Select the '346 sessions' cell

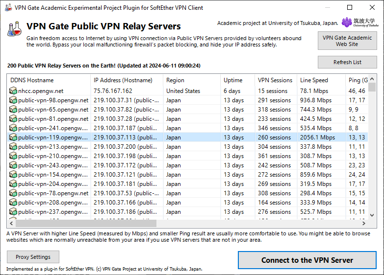coord(274,128)
